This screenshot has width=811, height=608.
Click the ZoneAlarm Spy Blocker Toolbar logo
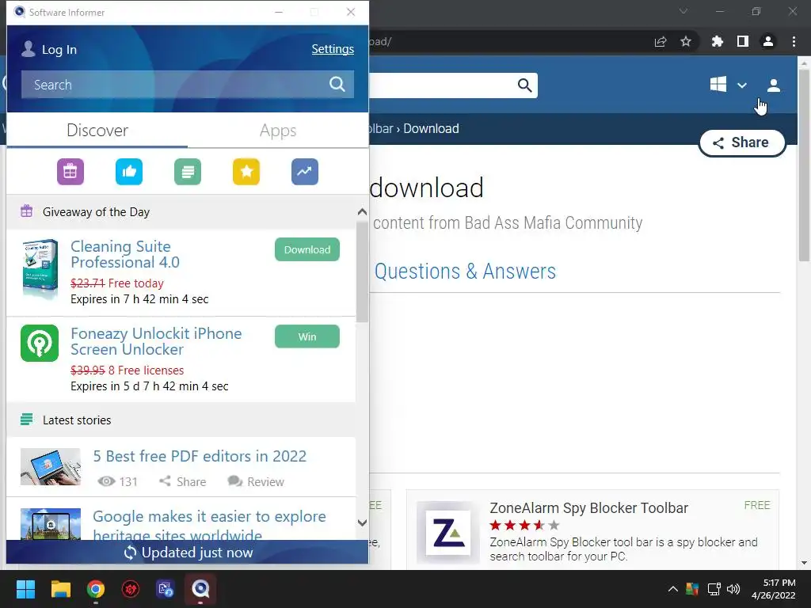[448, 533]
